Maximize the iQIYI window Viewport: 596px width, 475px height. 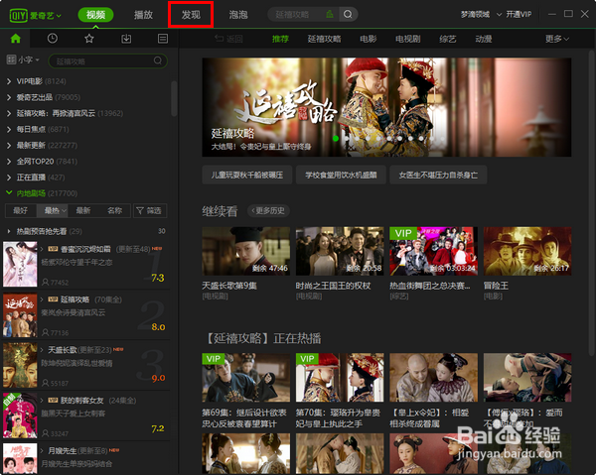(x=568, y=14)
